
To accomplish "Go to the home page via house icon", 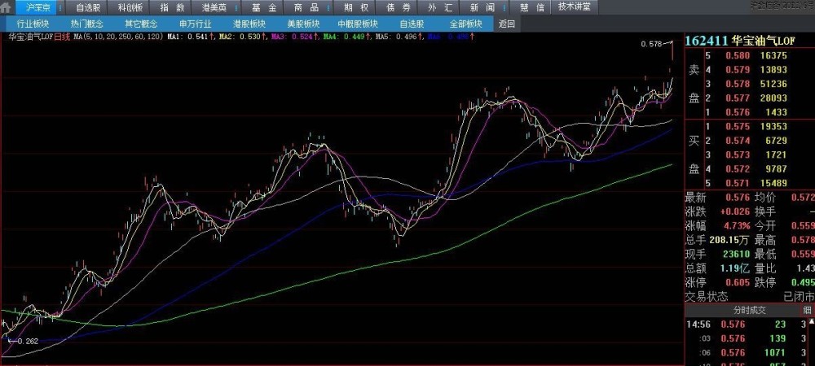I will point(7,7).
